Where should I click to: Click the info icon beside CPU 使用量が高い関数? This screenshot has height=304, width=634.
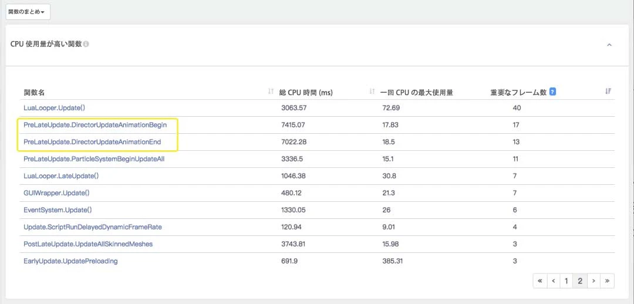[86, 44]
